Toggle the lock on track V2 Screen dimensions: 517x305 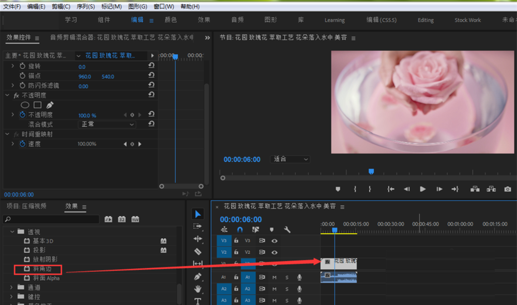tap(236, 253)
